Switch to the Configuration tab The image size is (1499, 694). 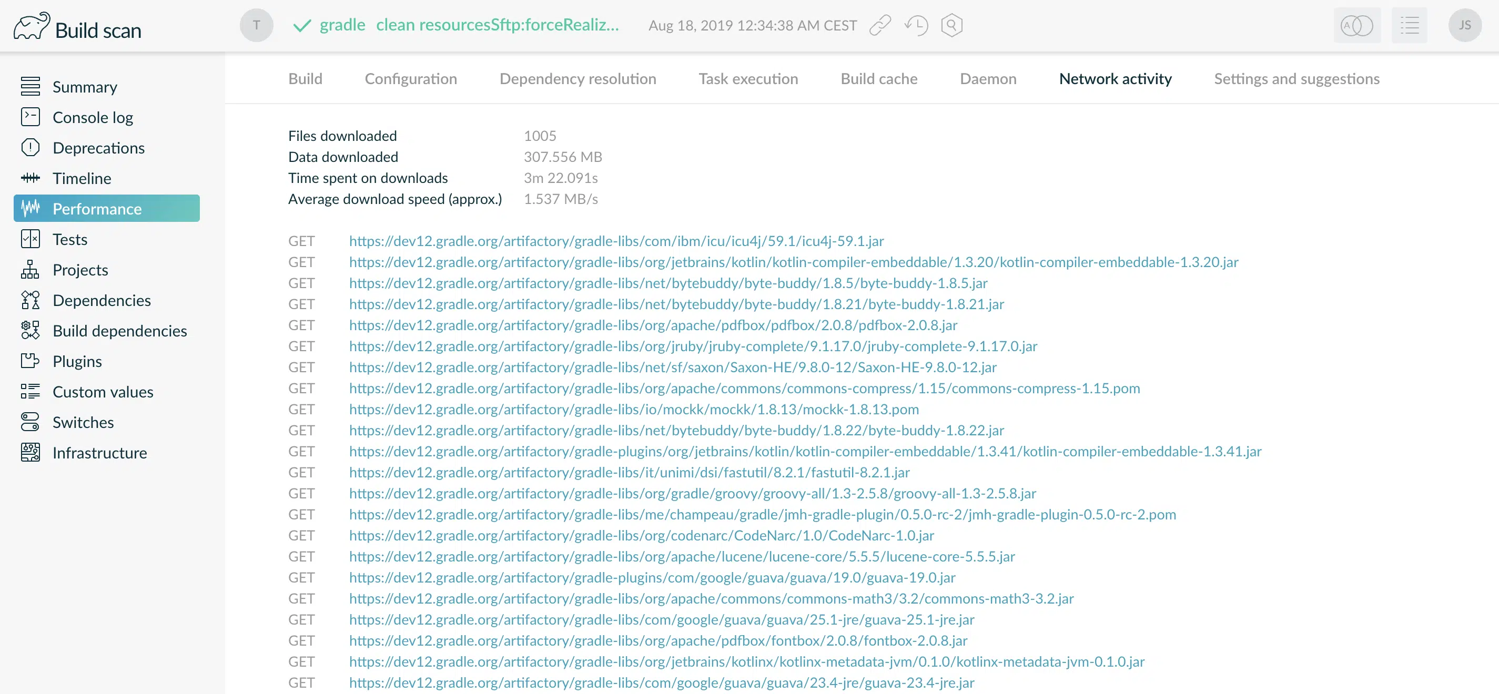(x=411, y=78)
